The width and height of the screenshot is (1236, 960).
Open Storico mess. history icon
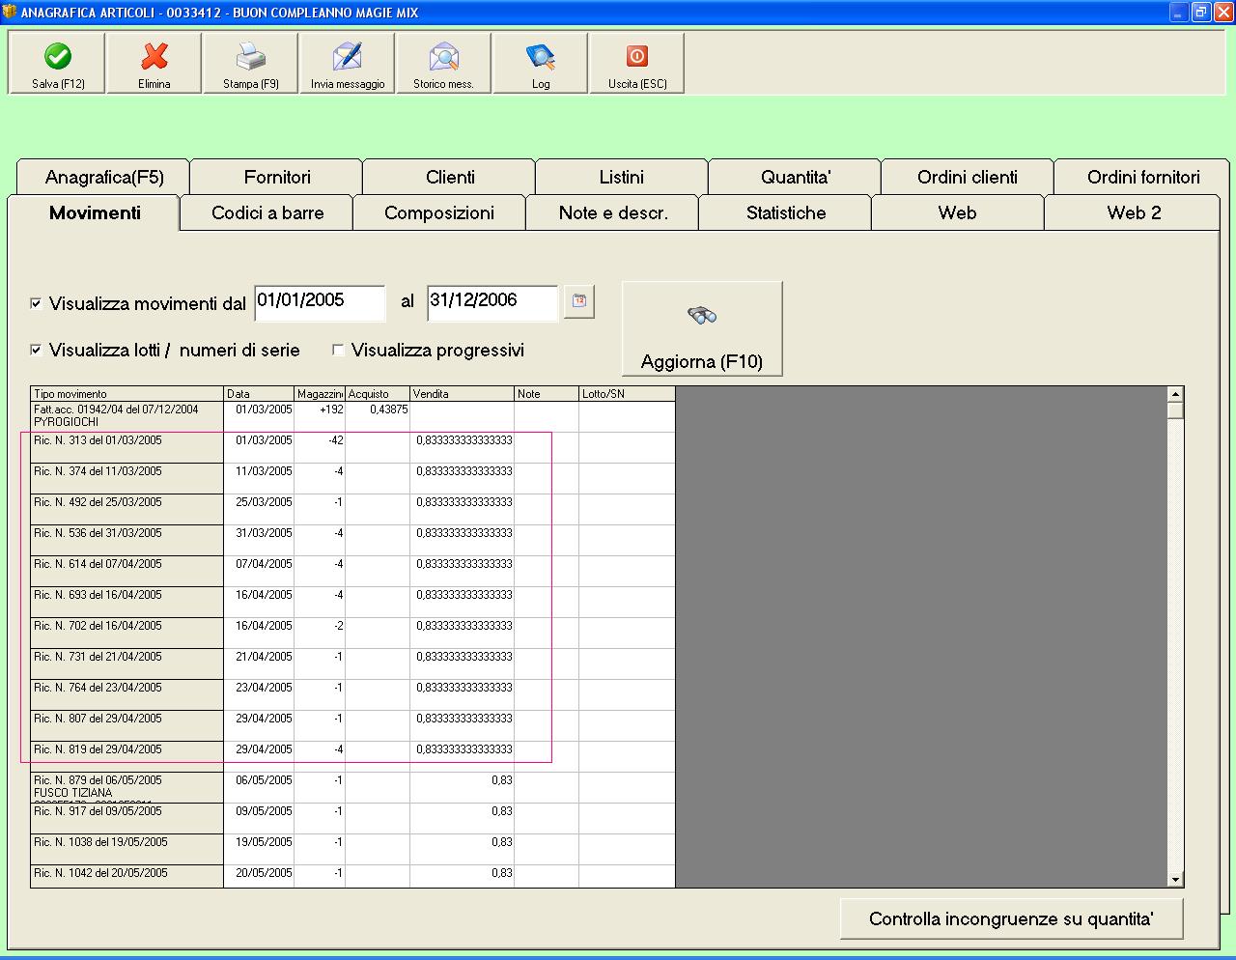pos(444,58)
